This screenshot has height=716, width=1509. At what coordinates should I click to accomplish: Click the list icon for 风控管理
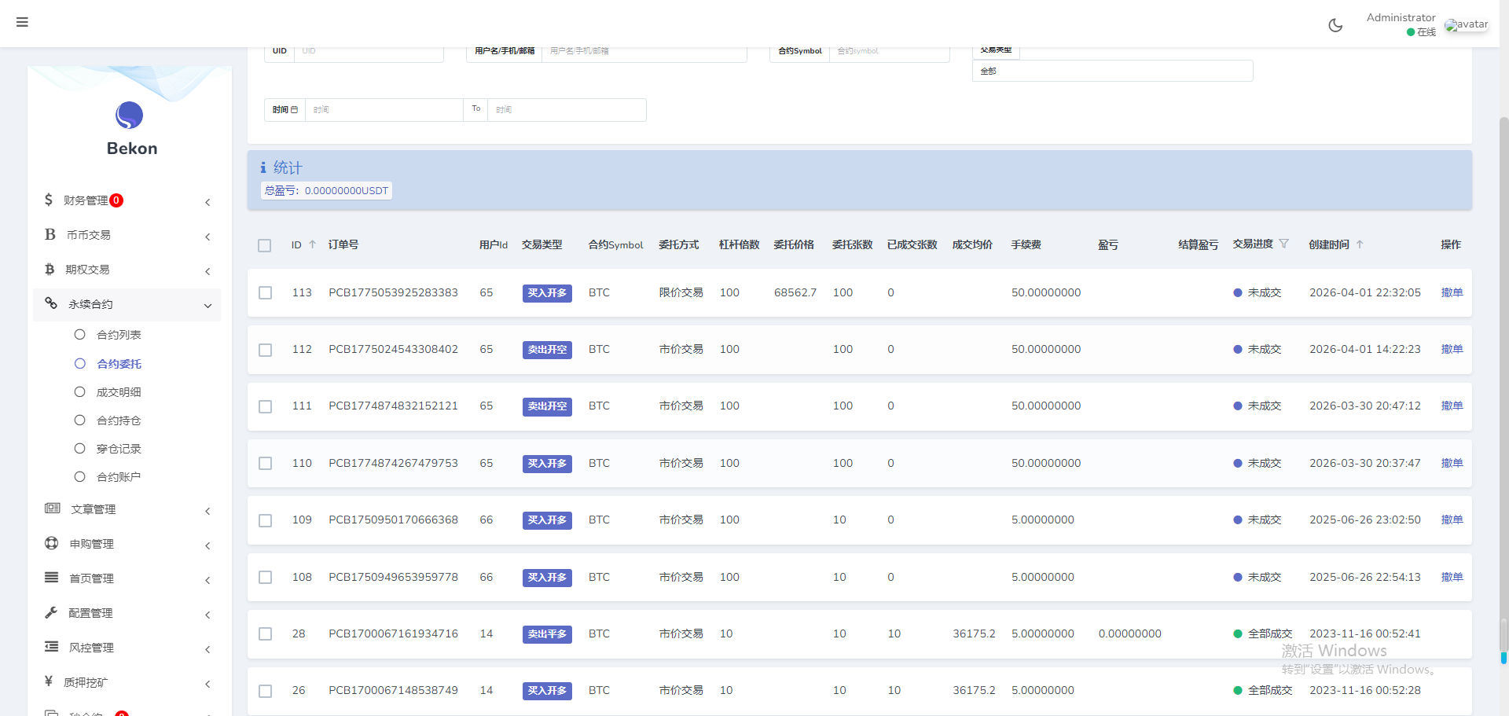point(52,647)
